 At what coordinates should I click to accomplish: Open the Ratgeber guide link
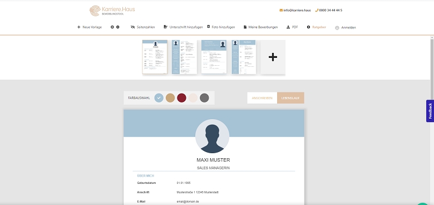319,27
